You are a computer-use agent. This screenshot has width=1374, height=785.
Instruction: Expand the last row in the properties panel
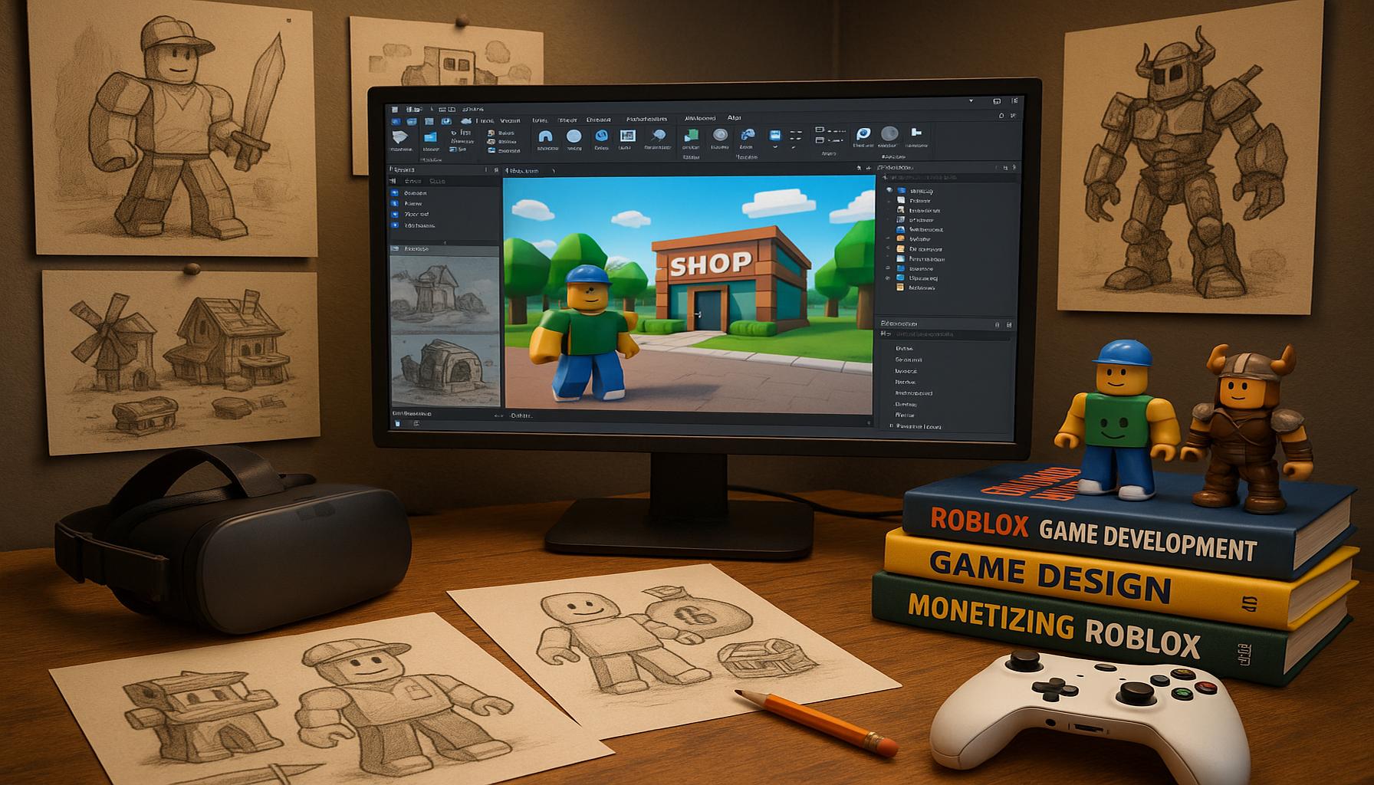pyautogui.click(x=890, y=426)
